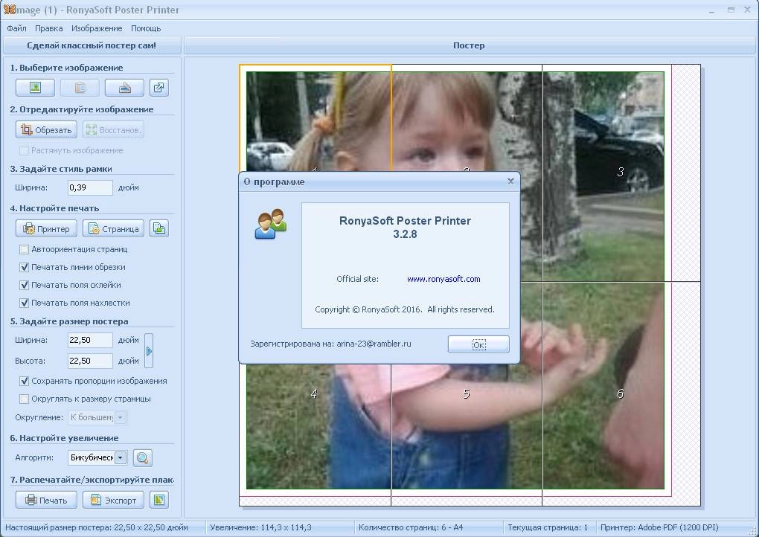Image resolution: width=759 pixels, height=537 pixels.
Task: Load image from file icon button
Action: click(x=35, y=88)
